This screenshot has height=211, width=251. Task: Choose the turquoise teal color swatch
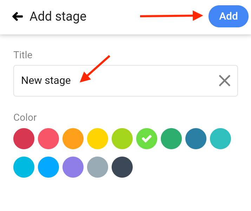pos(220,139)
